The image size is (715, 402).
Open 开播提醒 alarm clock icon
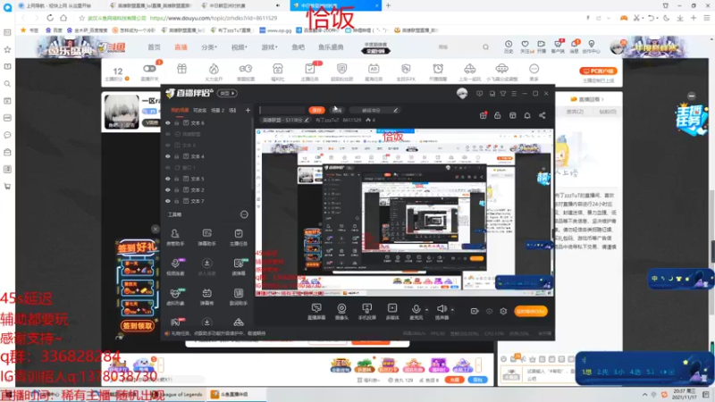click(438, 72)
